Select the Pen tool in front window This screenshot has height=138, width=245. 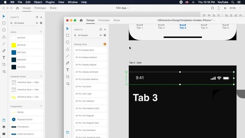(67, 63)
